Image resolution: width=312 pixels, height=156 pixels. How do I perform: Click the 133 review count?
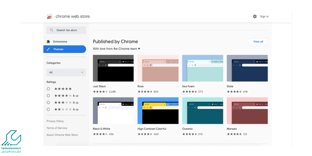point(245,134)
